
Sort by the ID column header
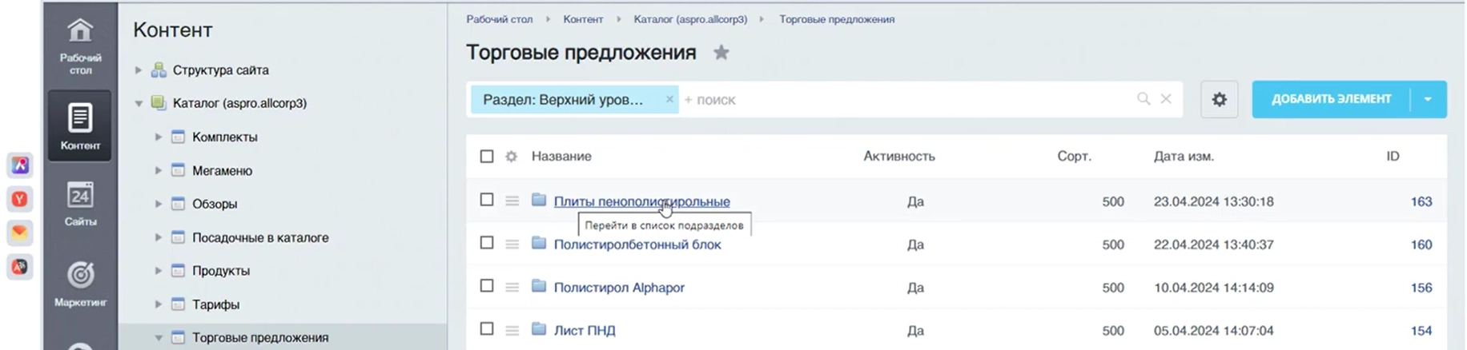coord(1393,157)
